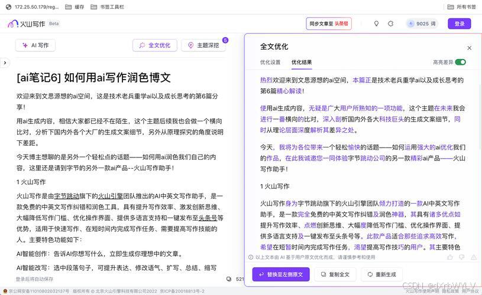Screen dimensions: 482x295
Task: Click highlighted word 热烈 in optimized text
Action: click(266, 80)
